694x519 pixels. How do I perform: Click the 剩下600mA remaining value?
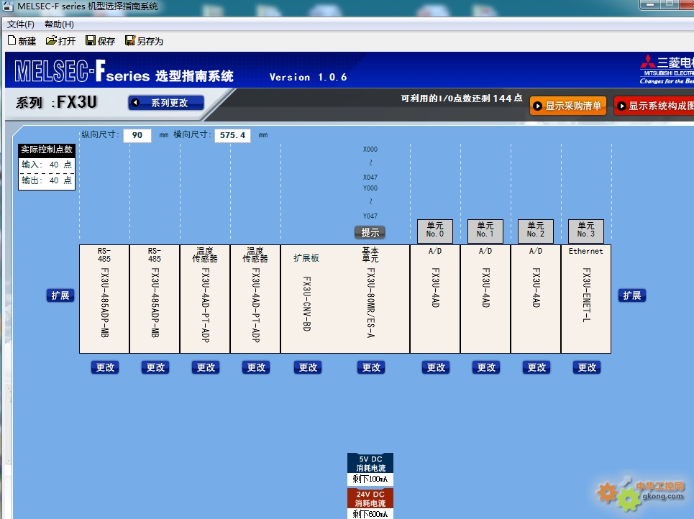point(370,514)
